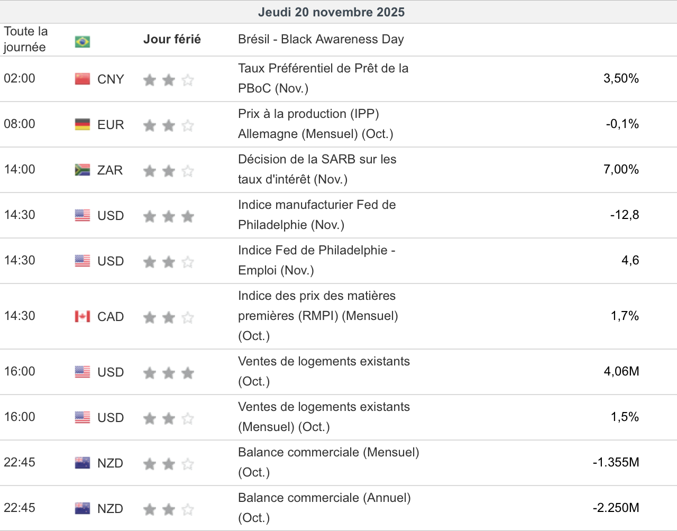
Task: Click the China flag next to CNY
Action: point(83,79)
